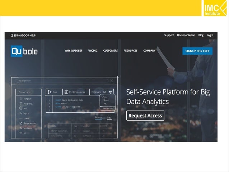This screenshot has width=229, height=172.
Task: Open the Support link
Action: tap(169, 35)
